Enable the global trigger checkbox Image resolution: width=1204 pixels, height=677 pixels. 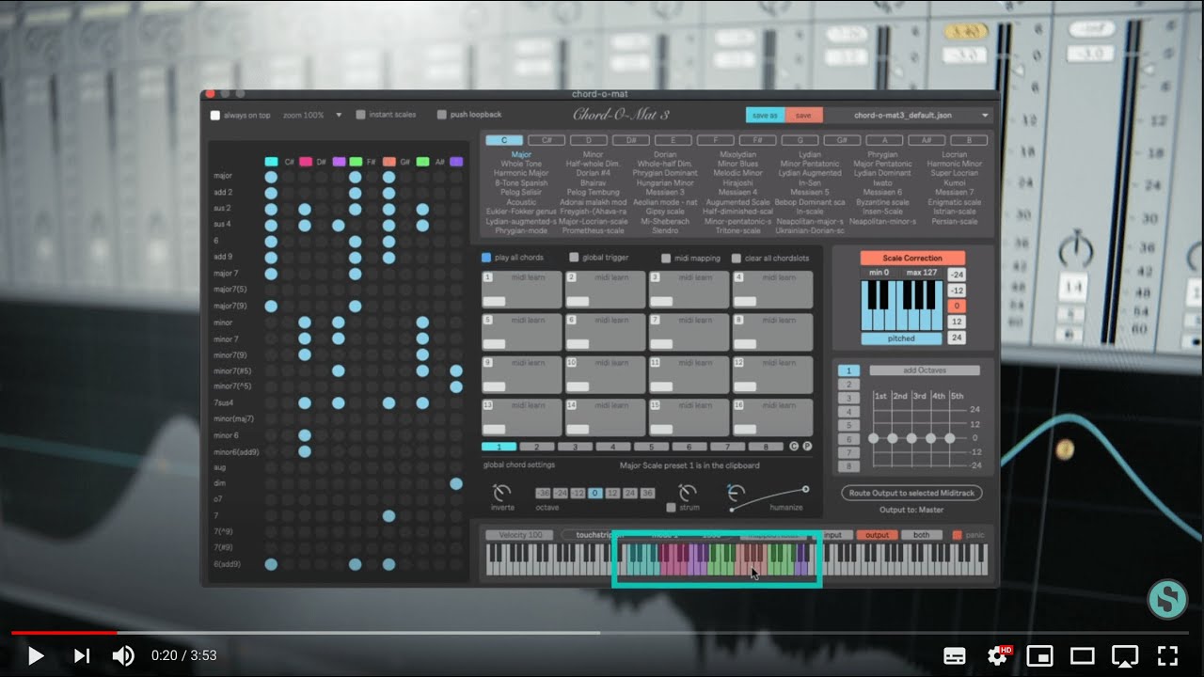pos(574,258)
